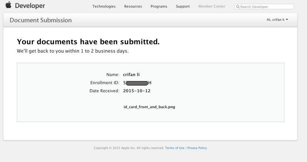Open the Resources menu

133,6
